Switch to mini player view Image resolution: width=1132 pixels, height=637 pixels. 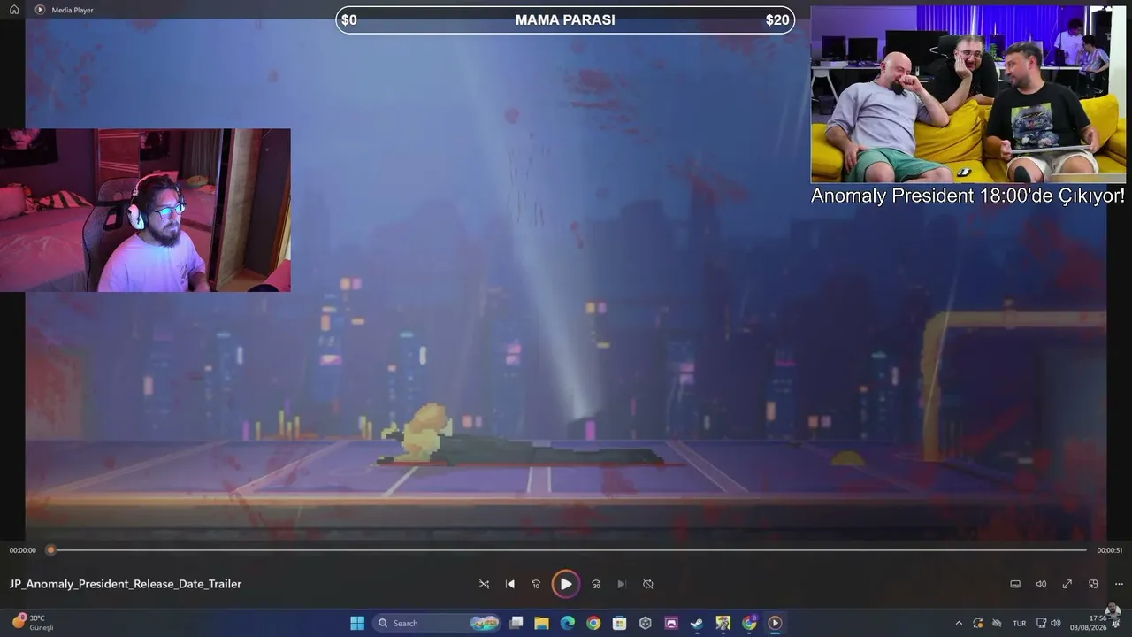1093,584
